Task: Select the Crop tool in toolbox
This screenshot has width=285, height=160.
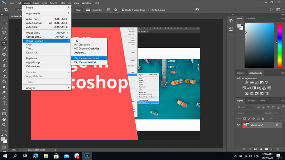Action: (x=4, y=43)
